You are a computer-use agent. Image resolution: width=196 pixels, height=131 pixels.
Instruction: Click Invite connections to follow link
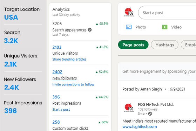click(73, 84)
